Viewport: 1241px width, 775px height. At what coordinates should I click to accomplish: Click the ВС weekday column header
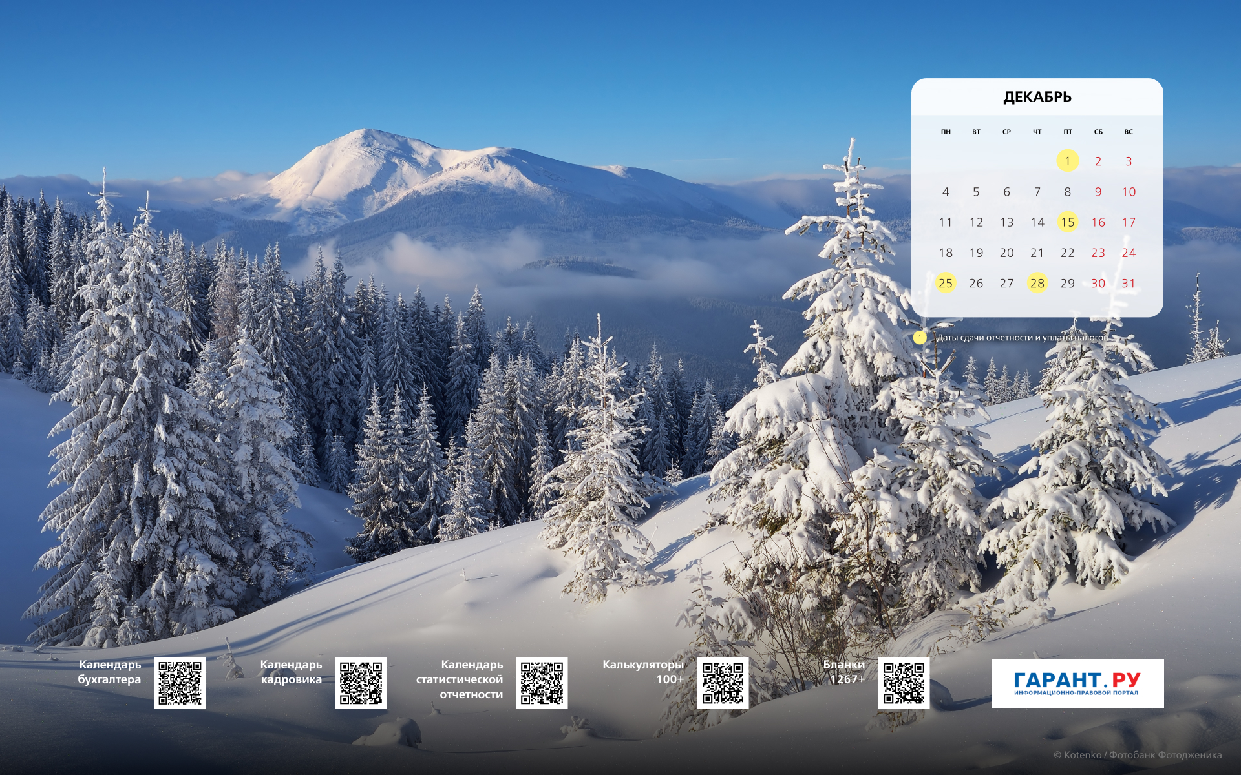pyautogui.click(x=1128, y=132)
